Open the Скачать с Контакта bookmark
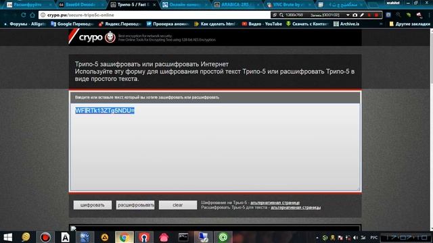Viewport: 433px width, 243px height. [x=307, y=24]
